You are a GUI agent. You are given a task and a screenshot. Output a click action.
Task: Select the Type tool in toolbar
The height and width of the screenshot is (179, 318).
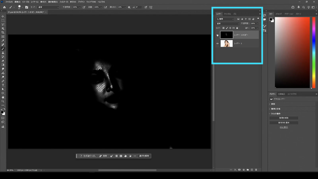point(3,85)
